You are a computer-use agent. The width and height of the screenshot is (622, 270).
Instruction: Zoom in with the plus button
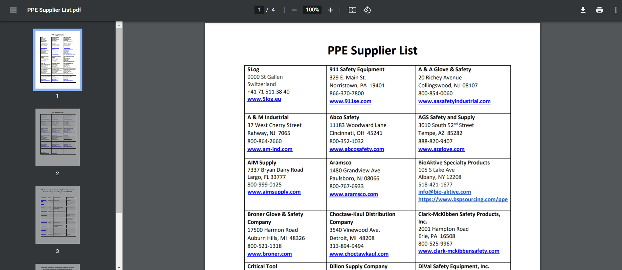[330, 10]
